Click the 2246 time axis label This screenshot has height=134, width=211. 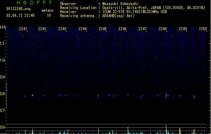coord(122,29)
